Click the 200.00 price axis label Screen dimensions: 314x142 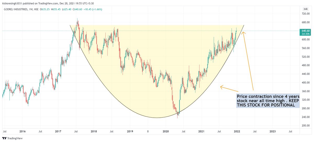(x=306, y=126)
